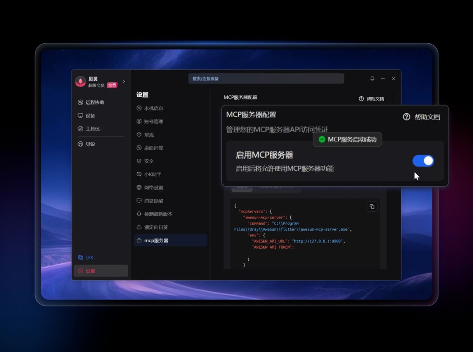Copy the MCP JSON configuration
The height and width of the screenshot is (352, 473).
pos(372,206)
